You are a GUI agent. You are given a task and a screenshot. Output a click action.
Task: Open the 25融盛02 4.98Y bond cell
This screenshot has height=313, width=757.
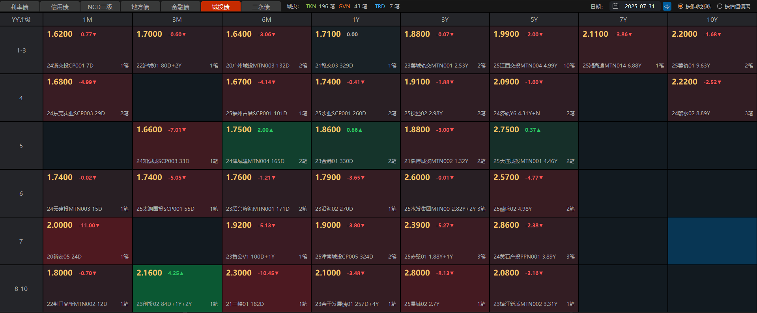pyautogui.click(x=534, y=193)
